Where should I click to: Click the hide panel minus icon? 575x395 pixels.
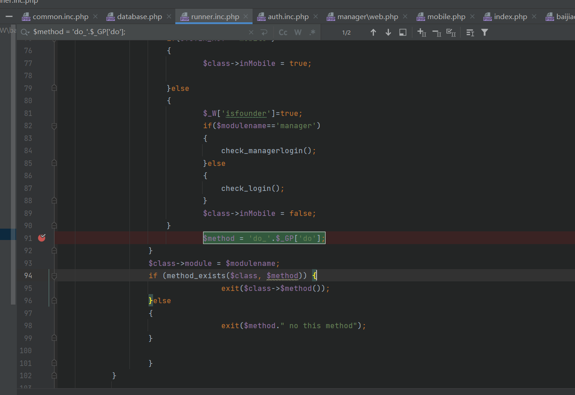coord(9,16)
